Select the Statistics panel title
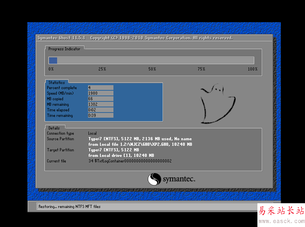Viewport: 305px width, 227px height. click(x=57, y=82)
